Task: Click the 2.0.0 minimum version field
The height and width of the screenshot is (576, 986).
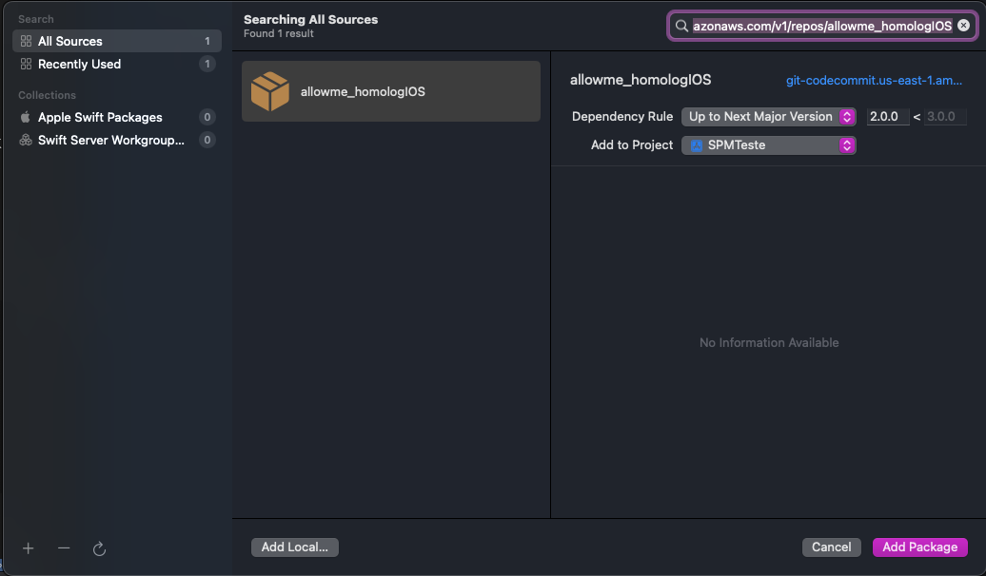Action: pos(888,117)
